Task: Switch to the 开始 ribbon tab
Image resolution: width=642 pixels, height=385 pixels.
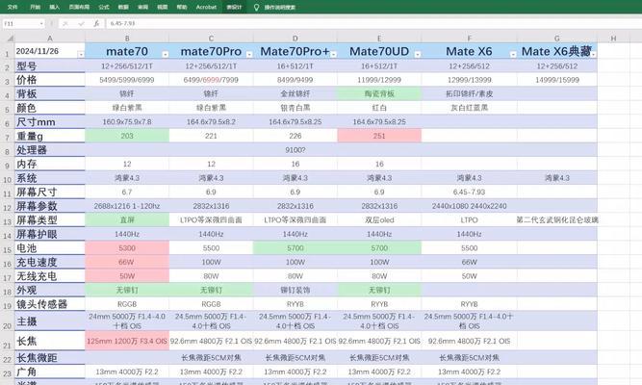Action: pos(36,7)
